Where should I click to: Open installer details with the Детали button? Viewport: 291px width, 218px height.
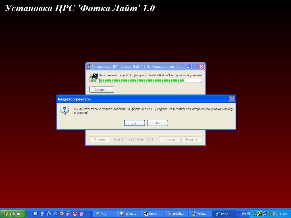[101, 89]
